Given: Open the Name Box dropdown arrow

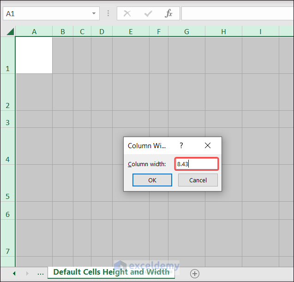Looking at the screenshot, I should click(94, 13).
